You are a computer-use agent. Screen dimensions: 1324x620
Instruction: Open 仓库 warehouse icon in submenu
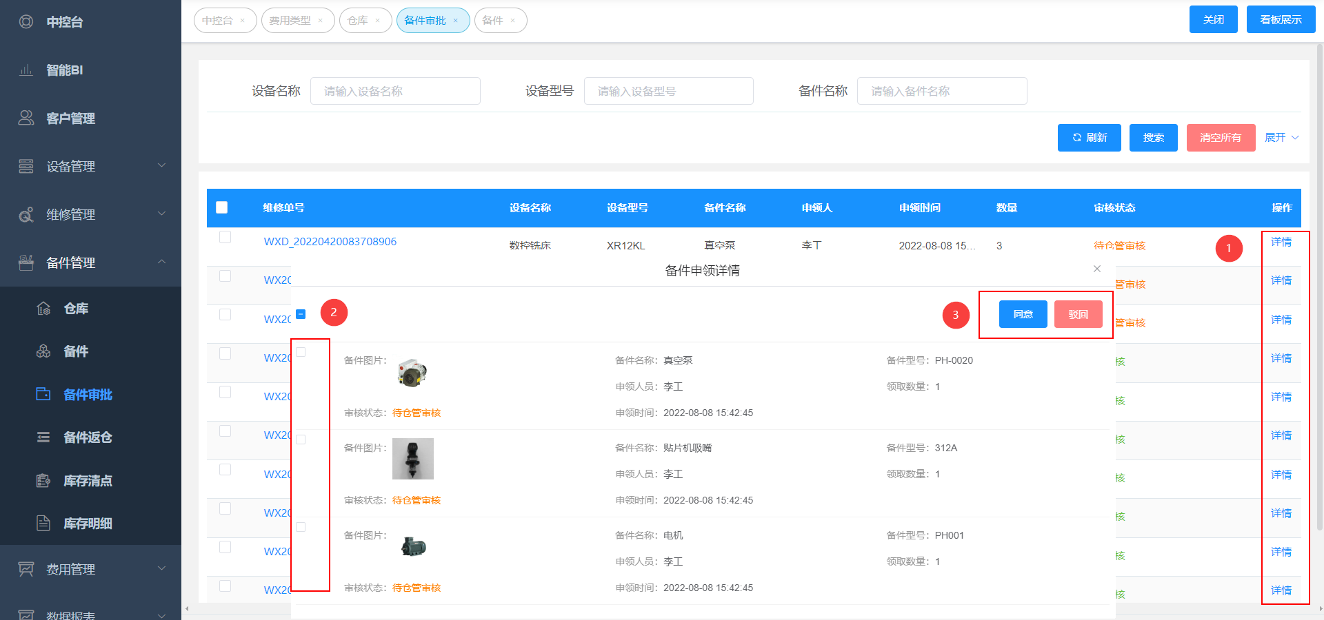43,309
